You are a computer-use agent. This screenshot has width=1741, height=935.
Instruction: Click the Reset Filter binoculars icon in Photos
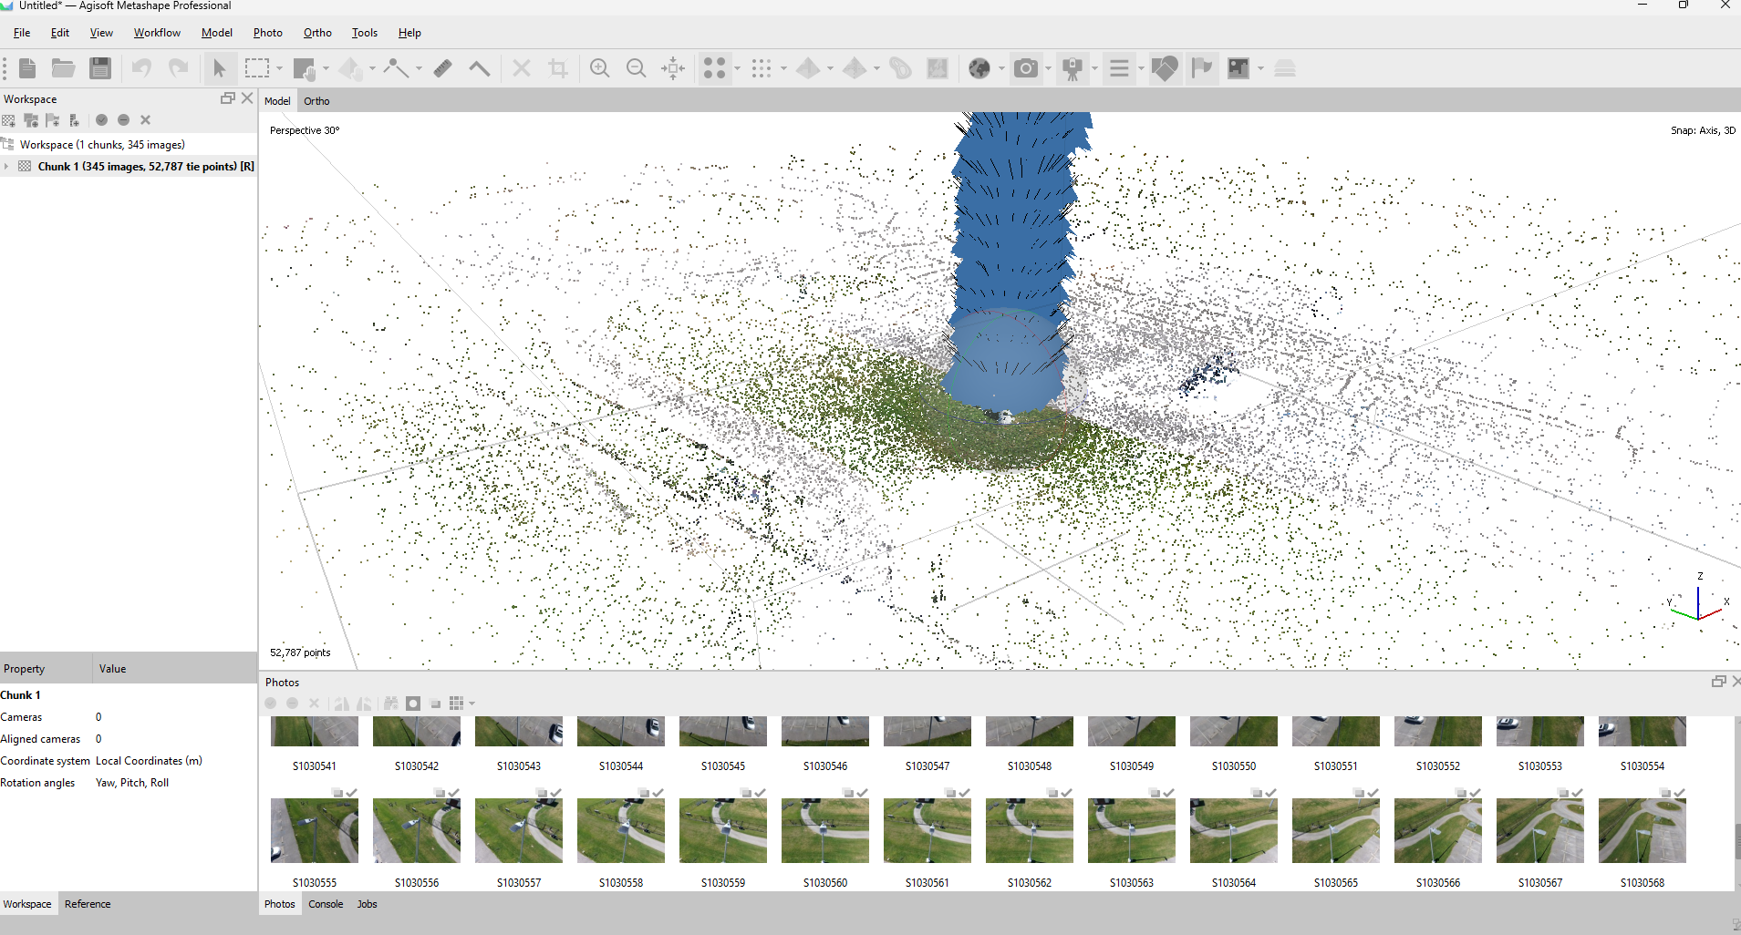coord(391,704)
